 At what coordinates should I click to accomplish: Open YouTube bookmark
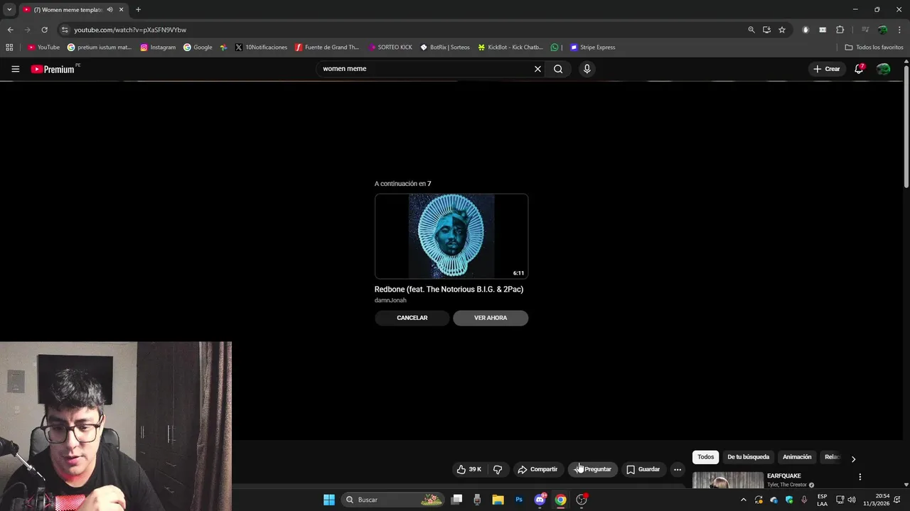coord(43,48)
